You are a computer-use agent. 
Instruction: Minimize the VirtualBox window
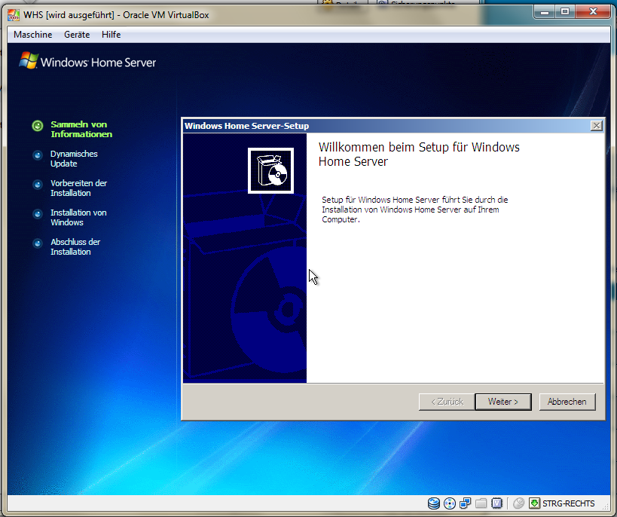544,12
